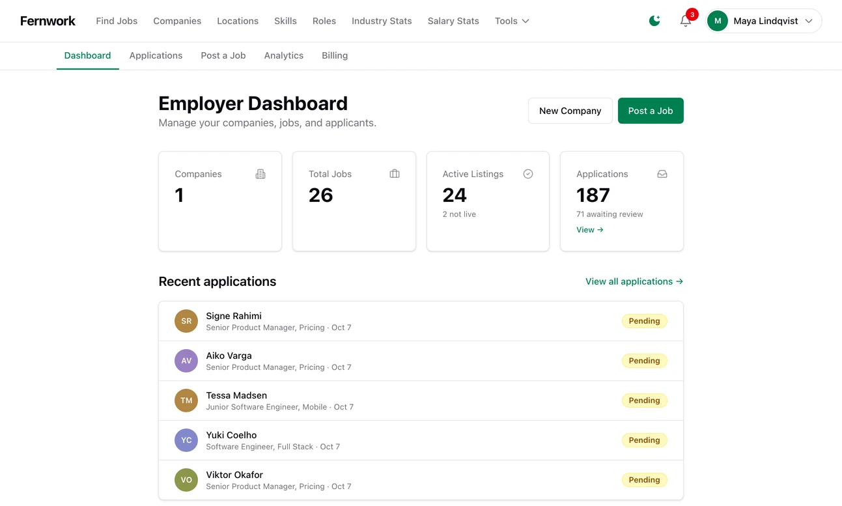Viewport: 842px width, 506px height.
Task: View Industry Stats page
Action: [382, 21]
